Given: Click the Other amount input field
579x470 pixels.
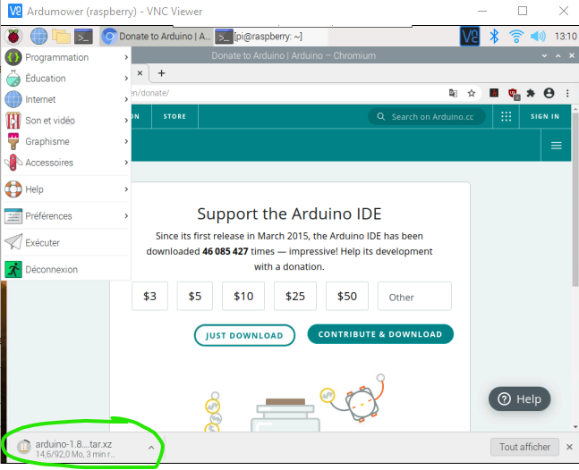Looking at the screenshot, I should (x=414, y=296).
